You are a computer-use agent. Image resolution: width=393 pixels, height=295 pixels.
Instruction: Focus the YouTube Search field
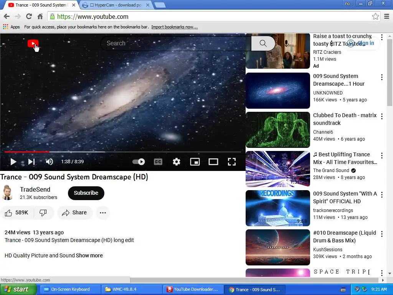coord(175,43)
